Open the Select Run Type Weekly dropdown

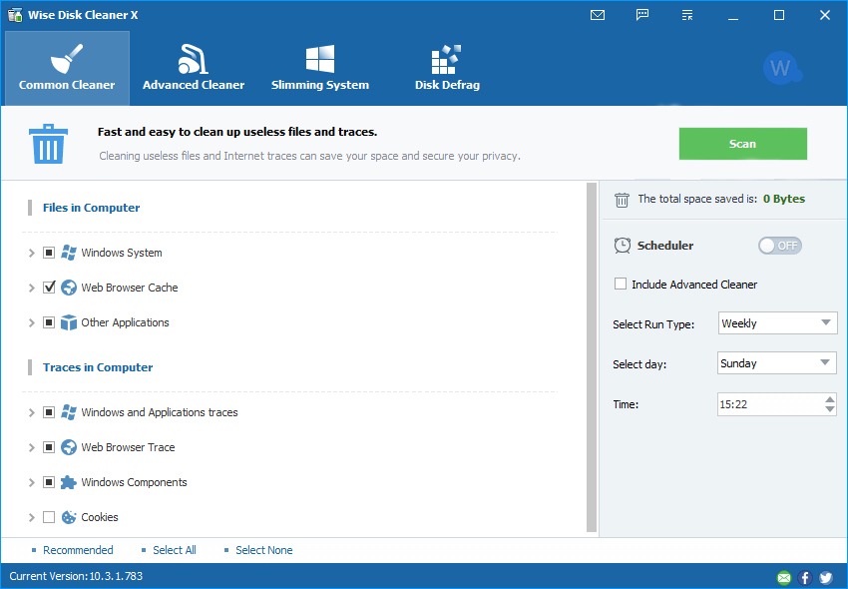tap(778, 323)
